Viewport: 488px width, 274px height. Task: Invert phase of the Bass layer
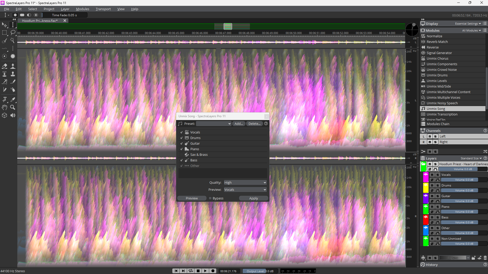pos(432,222)
